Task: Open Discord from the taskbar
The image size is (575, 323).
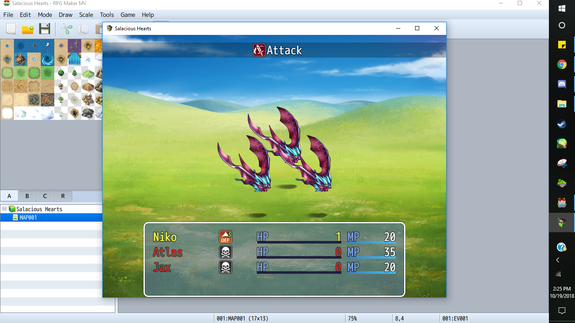Action: pos(562,84)
